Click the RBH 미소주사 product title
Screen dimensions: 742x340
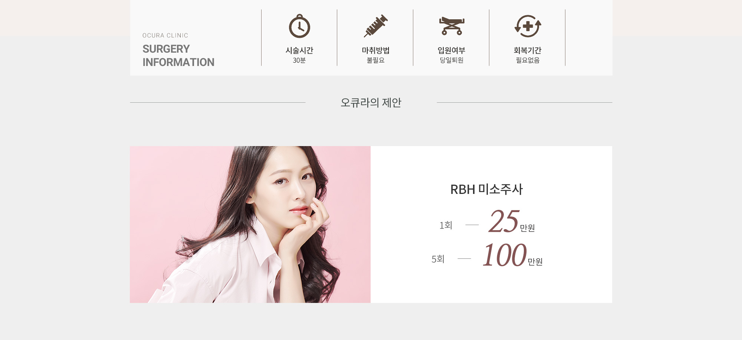tap(486, 189)
